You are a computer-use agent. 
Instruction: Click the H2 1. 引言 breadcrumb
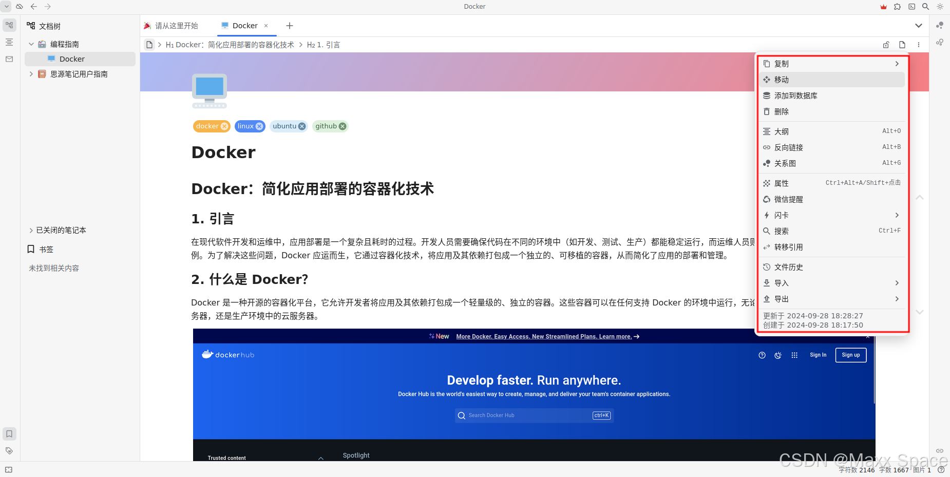(x=324, y=45)
